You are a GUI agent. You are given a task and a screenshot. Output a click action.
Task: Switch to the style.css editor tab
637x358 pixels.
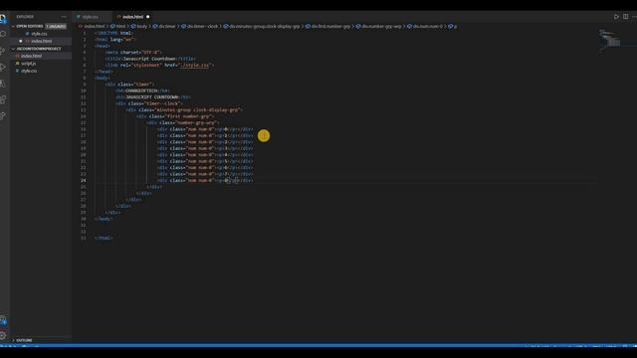[91, 17]
